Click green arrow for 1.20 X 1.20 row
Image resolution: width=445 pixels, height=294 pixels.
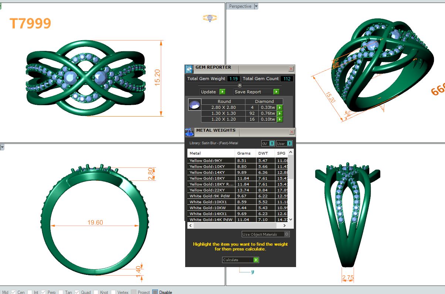coord(280,119)
